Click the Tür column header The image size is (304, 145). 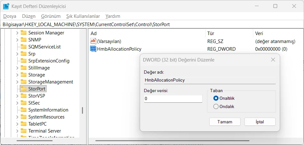(229, 33)
